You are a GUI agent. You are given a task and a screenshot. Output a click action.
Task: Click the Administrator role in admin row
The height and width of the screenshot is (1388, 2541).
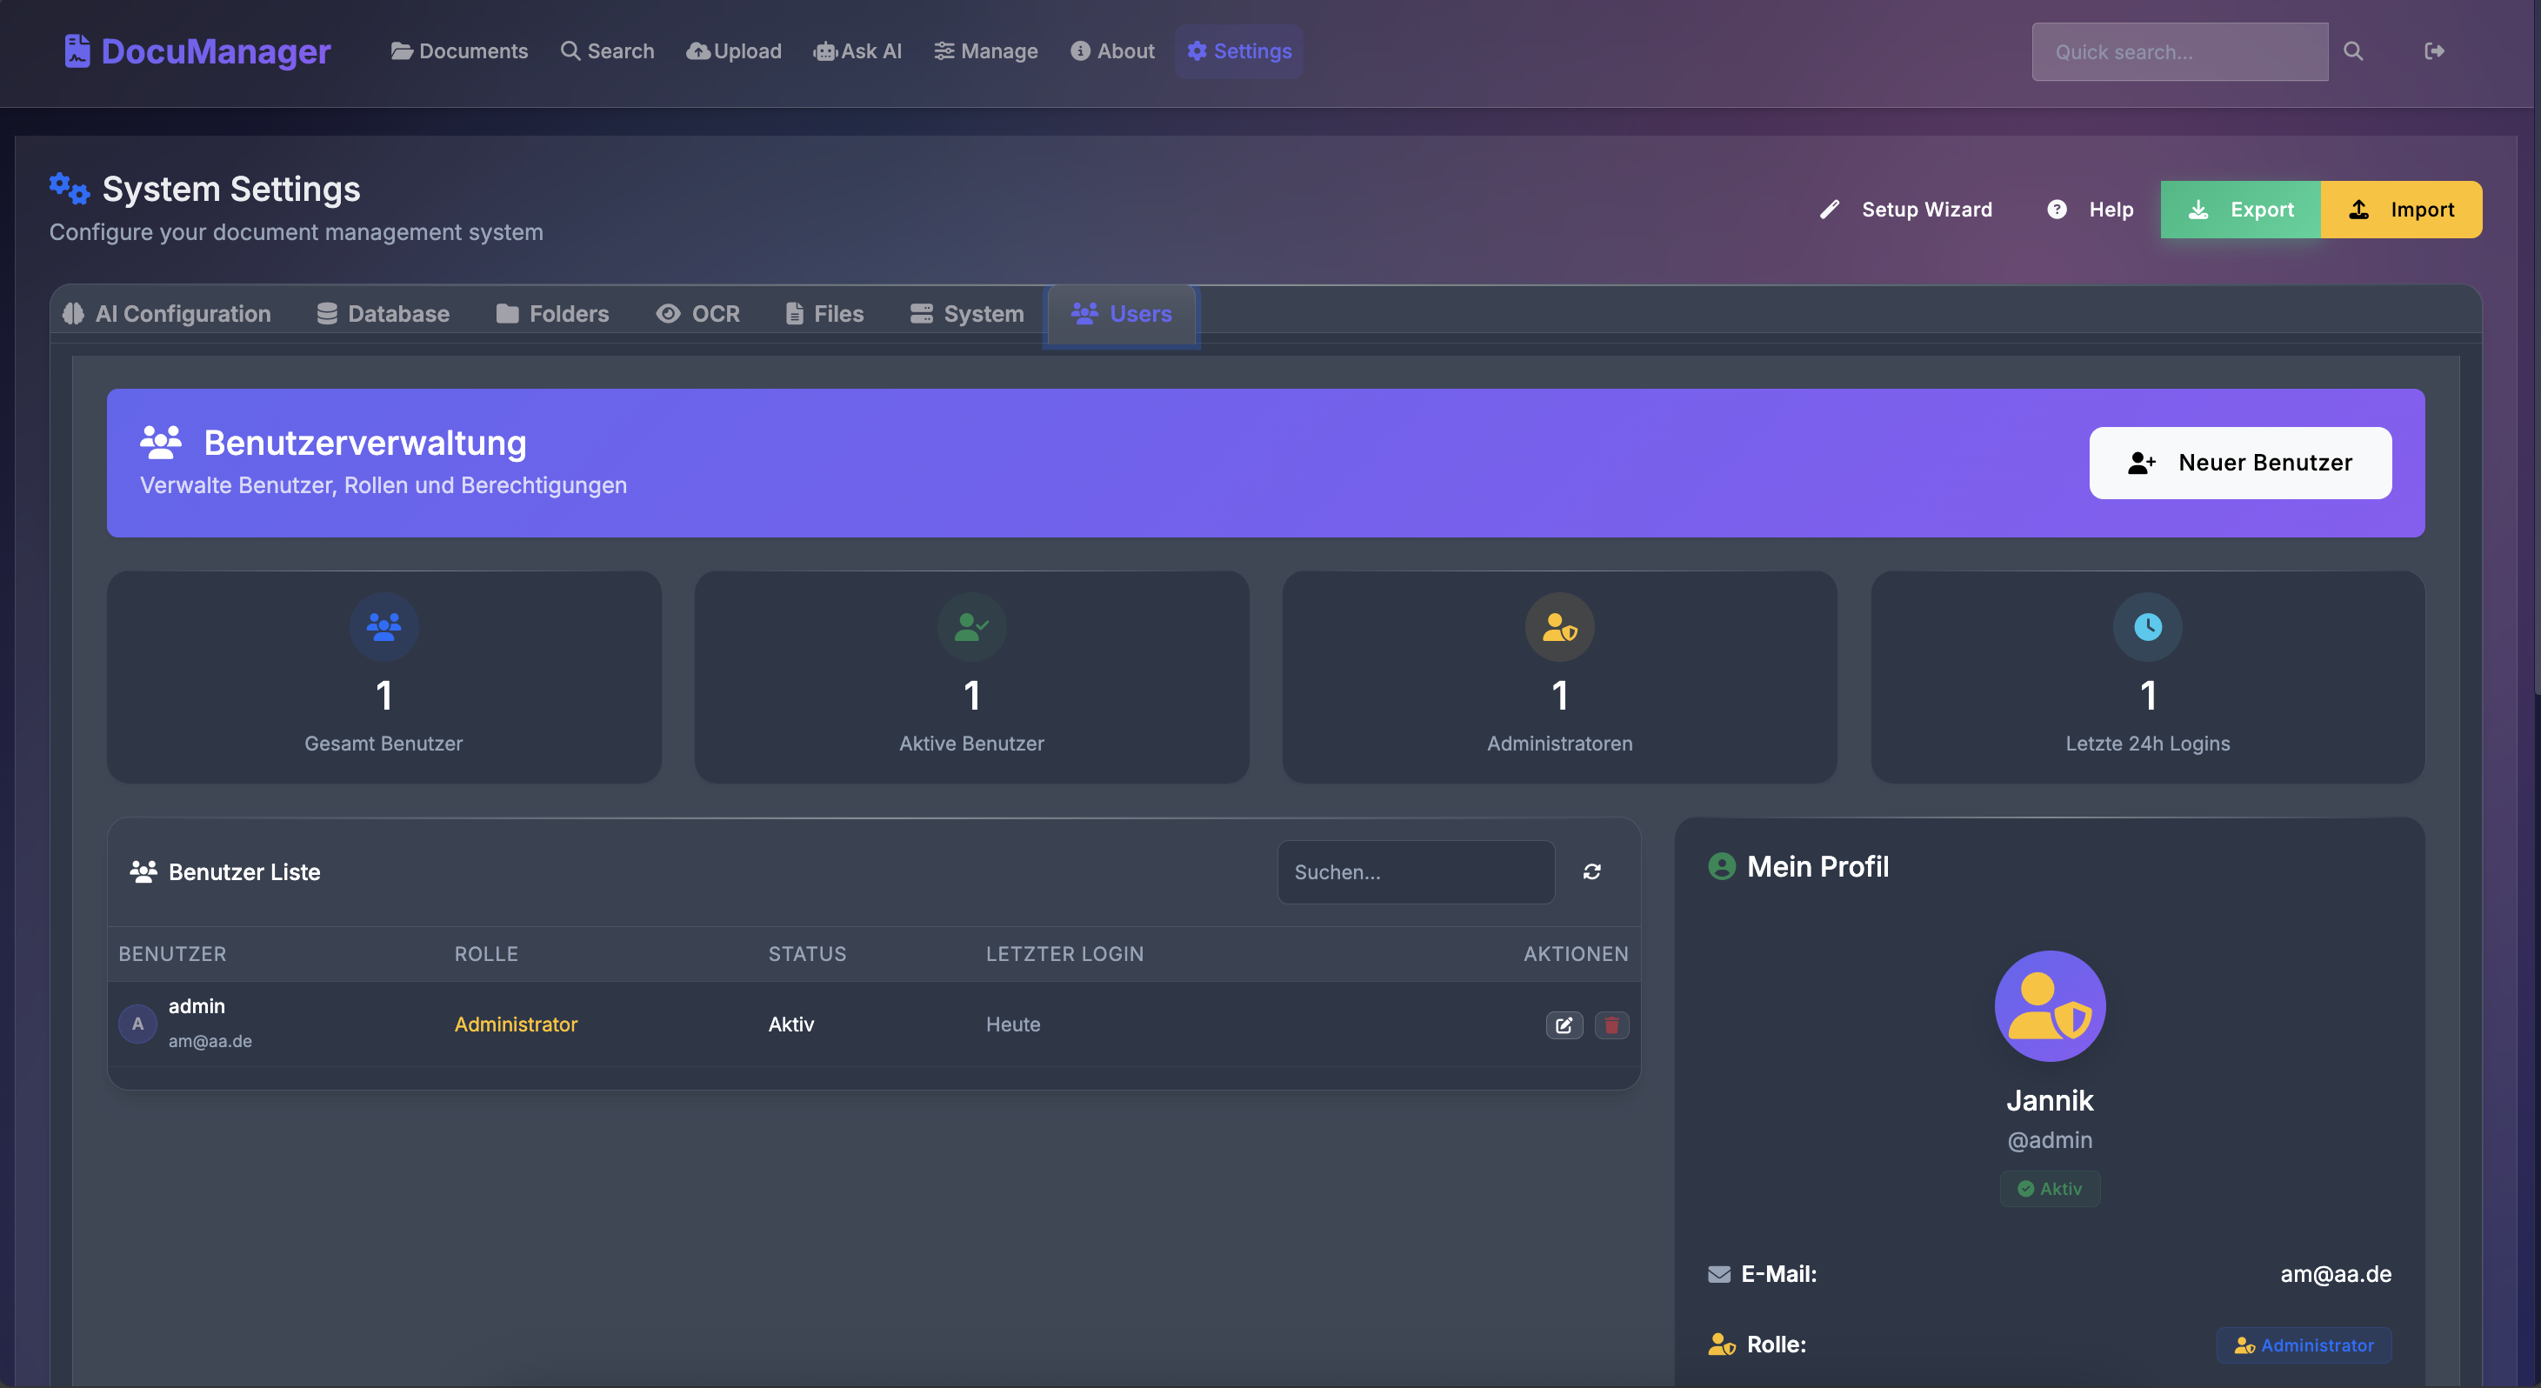[x=516, y=1024]
